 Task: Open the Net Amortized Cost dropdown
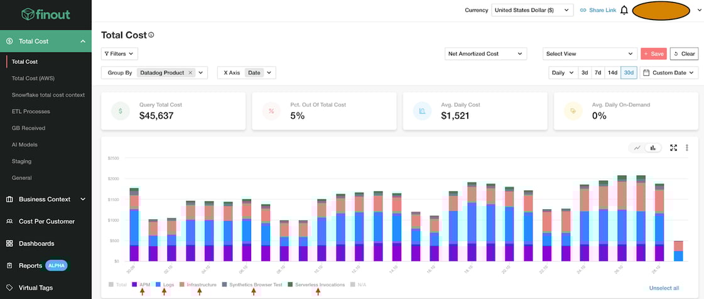485,54
